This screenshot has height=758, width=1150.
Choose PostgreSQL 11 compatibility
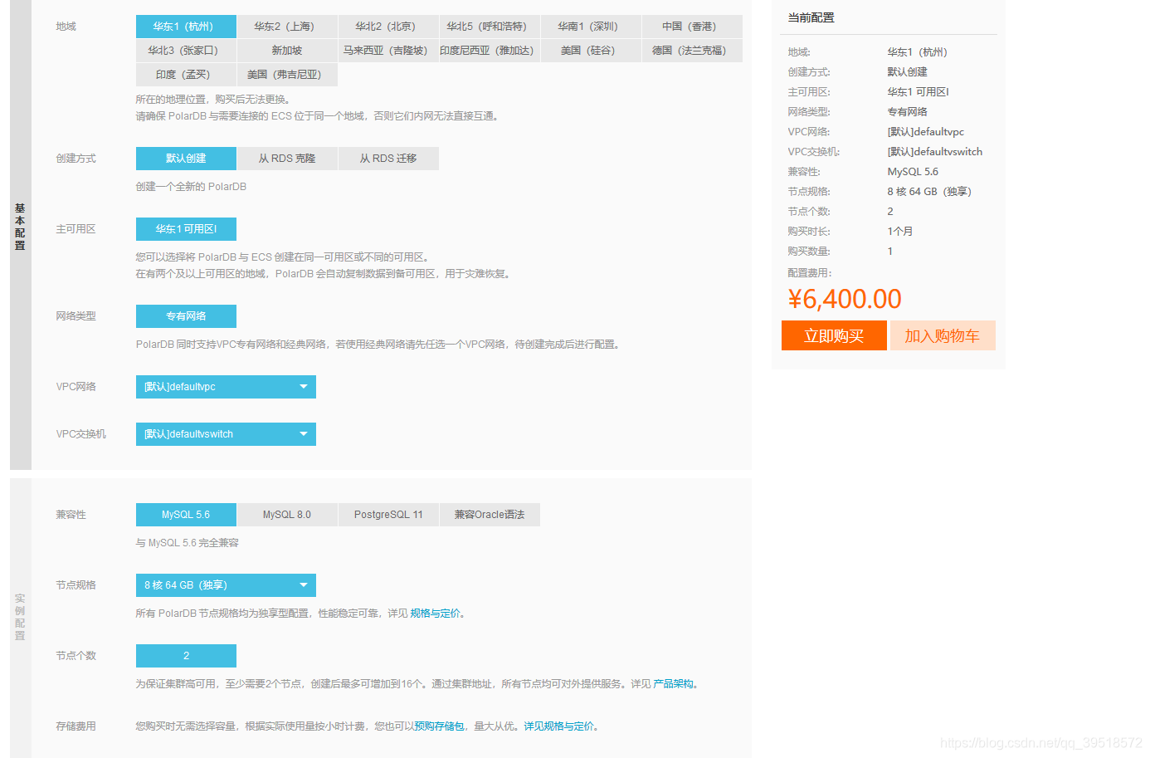click(x=388, y=515)
